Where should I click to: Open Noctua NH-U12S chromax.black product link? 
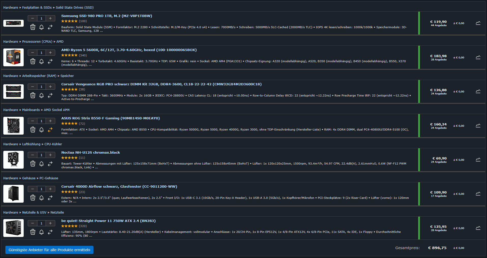coord(91,153)
